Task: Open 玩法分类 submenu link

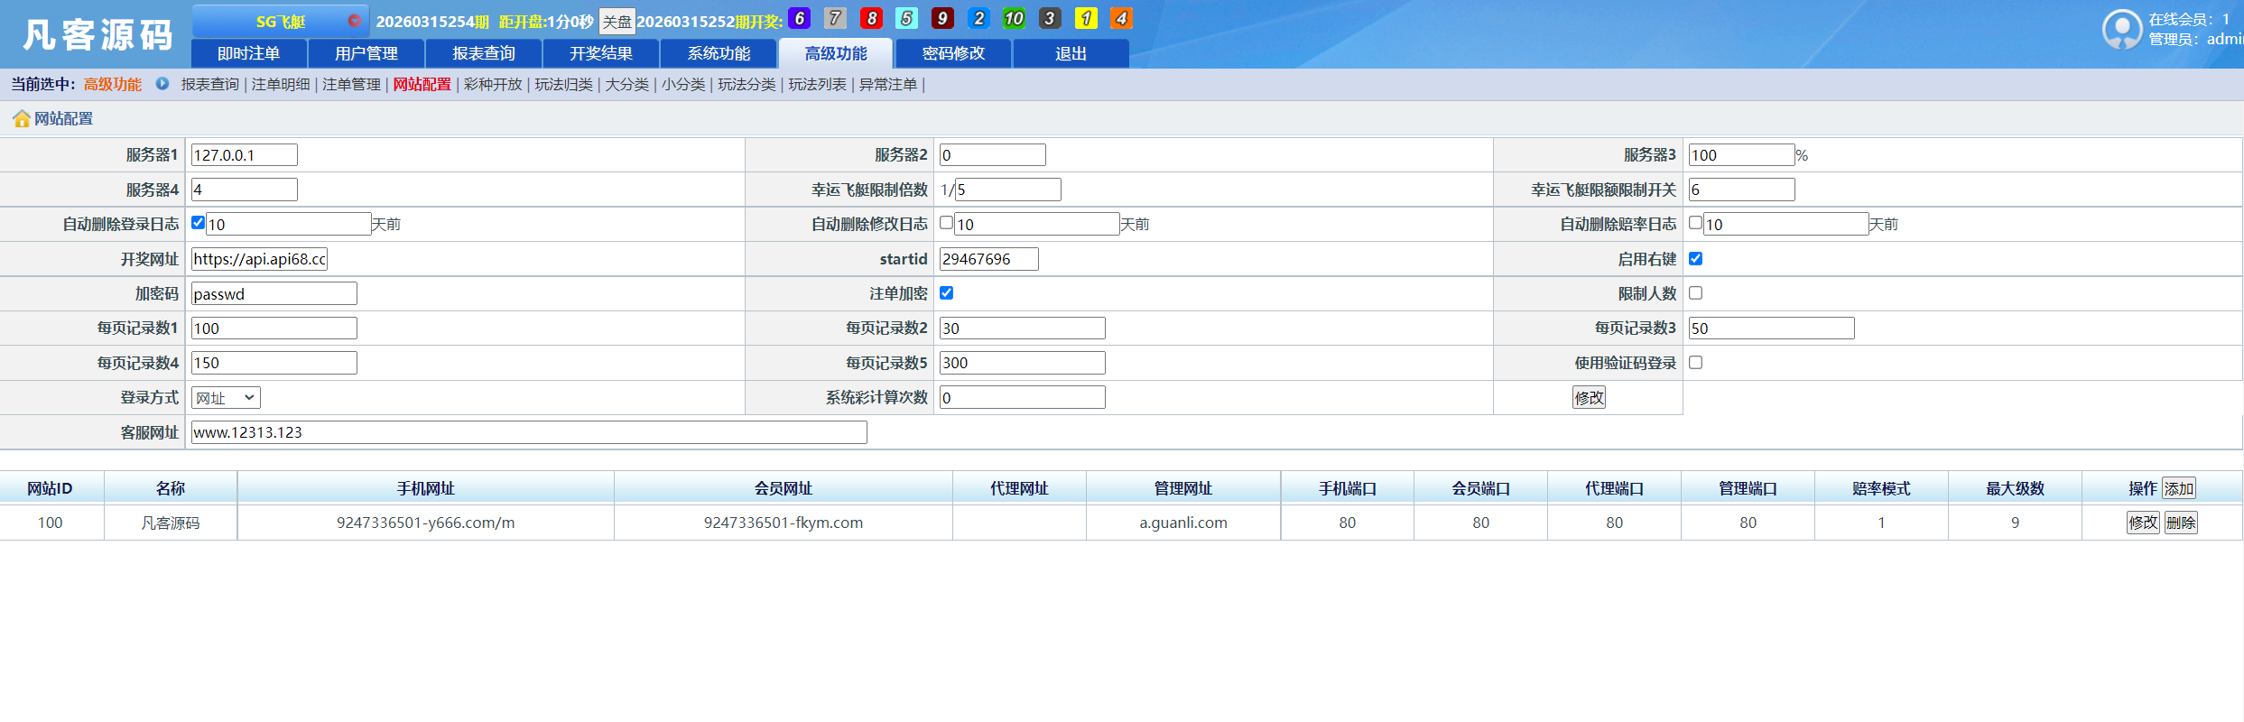Action: click(746, 84)
